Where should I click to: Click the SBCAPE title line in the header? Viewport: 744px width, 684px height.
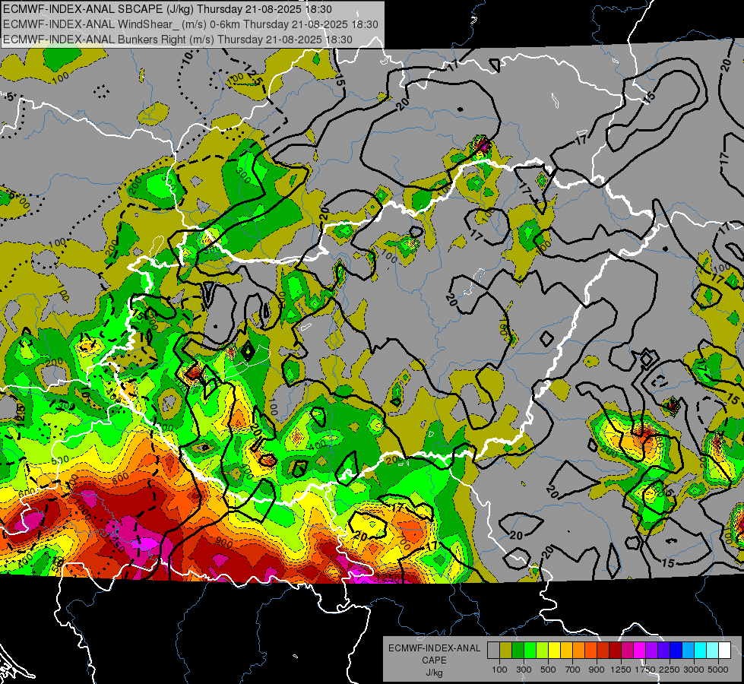point(167,9)
